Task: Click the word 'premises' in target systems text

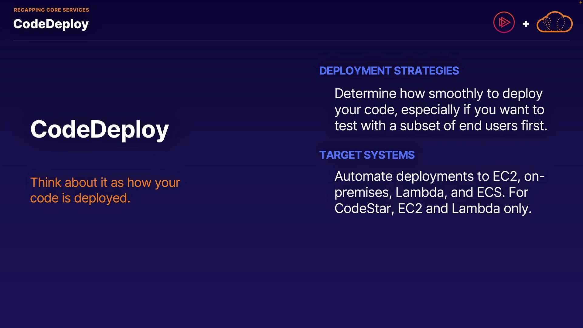Action: [x=362, y=193]
